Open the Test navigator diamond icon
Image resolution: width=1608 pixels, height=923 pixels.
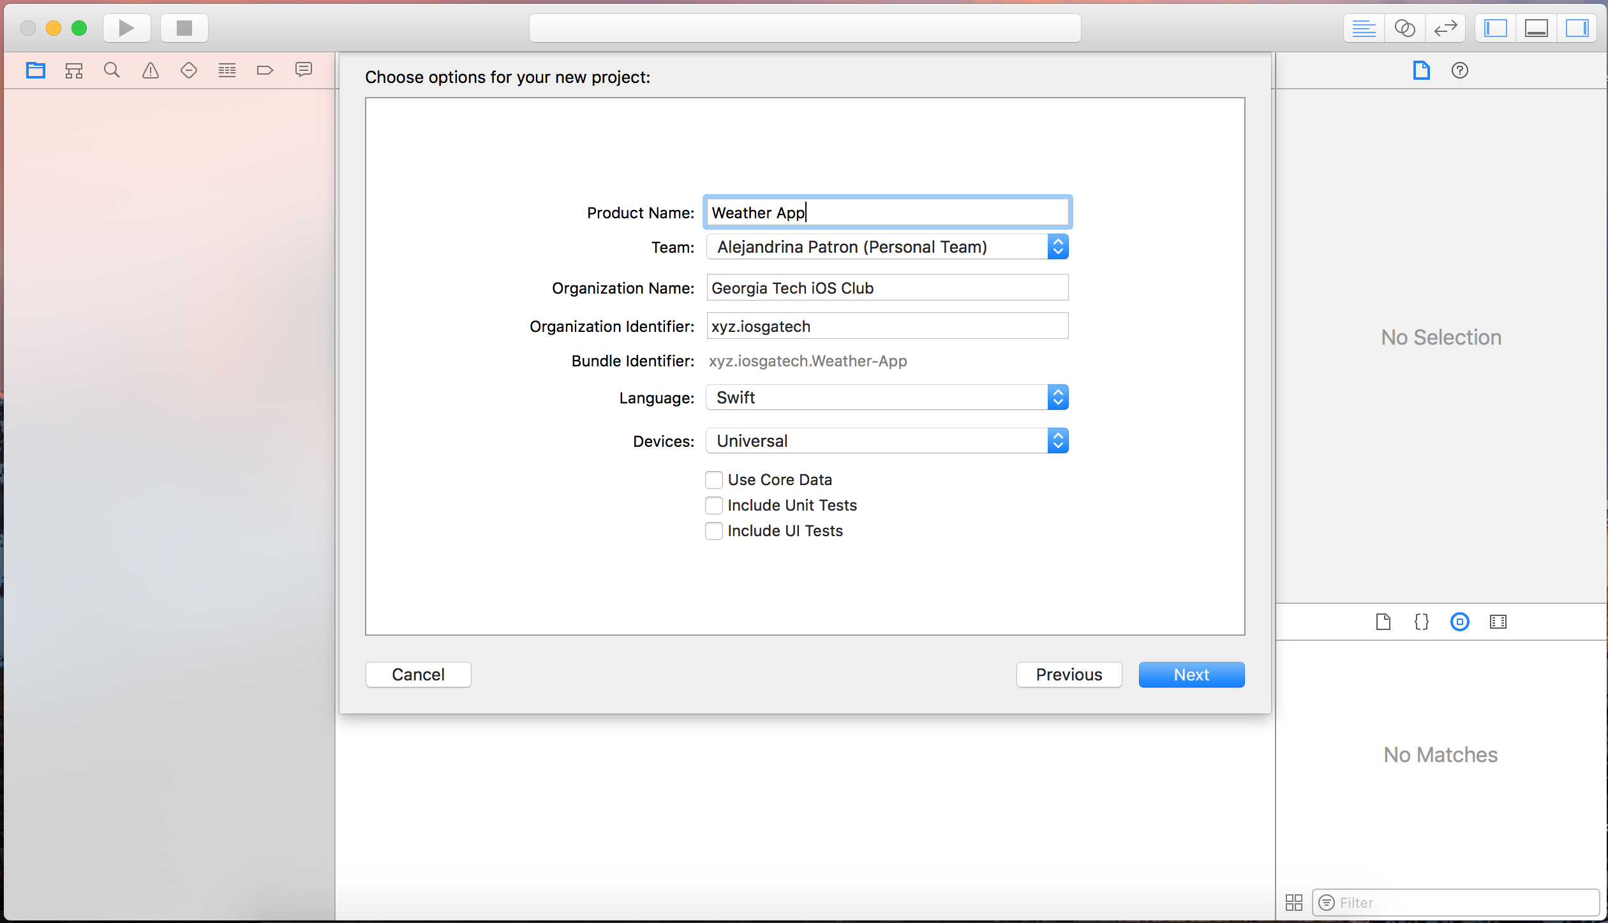(x=189, y=70)
